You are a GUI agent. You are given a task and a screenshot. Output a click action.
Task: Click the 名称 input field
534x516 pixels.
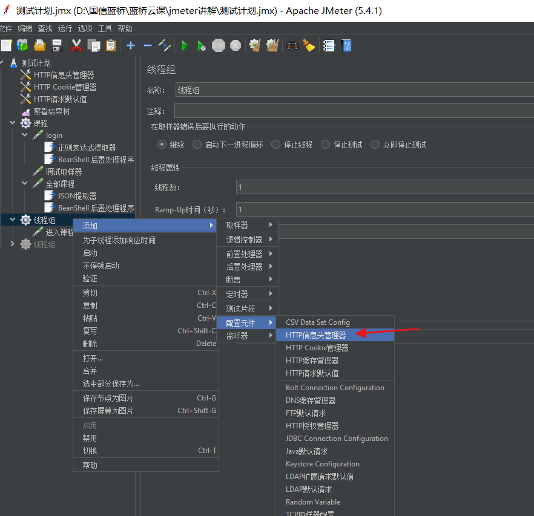click(355, 90)
